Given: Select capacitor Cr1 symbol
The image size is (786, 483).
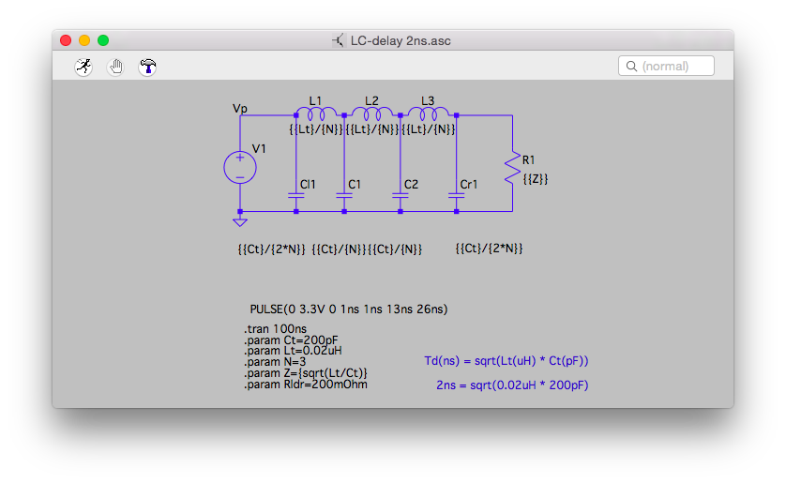Looking at the screenshot, I should click(x=457, y=195).
